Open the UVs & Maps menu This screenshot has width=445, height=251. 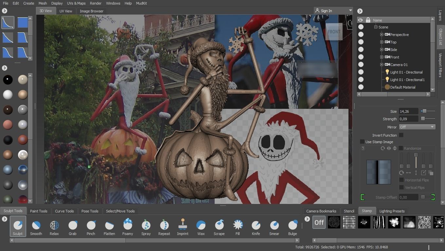[76, 3]
